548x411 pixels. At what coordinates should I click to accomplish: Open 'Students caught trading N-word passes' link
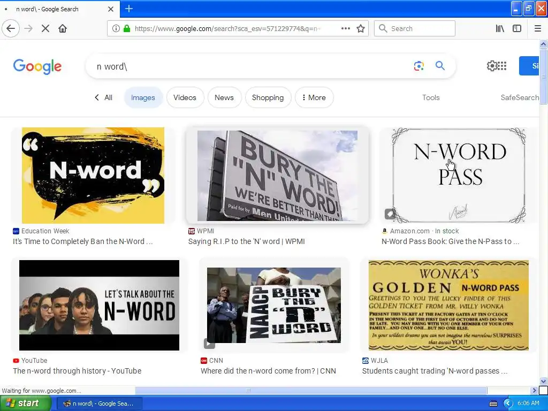[x=435, y=371]
